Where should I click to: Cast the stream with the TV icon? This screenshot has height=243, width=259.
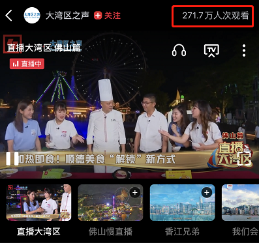[211, 51]
